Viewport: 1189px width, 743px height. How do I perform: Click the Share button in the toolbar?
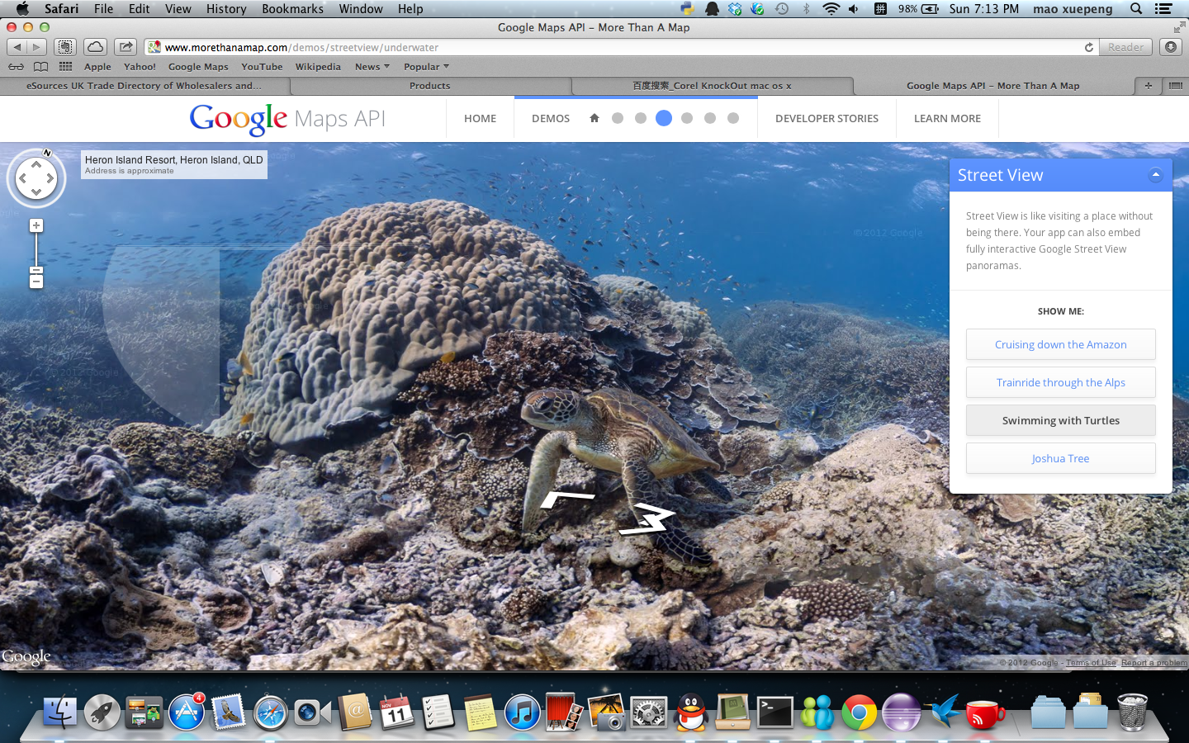126,47
